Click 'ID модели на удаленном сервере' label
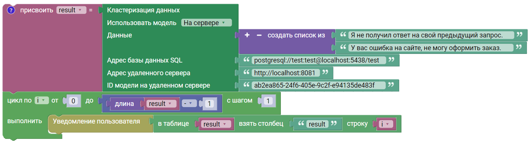The width and height of the screenshot is (531, 143). tap(158, 85)
